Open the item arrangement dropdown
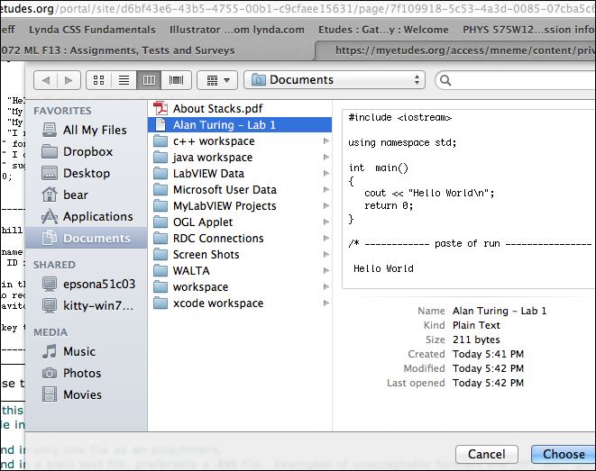 point(217,80)
